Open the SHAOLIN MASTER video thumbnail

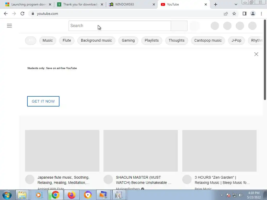pyautogui.click(x=141, y=151)
